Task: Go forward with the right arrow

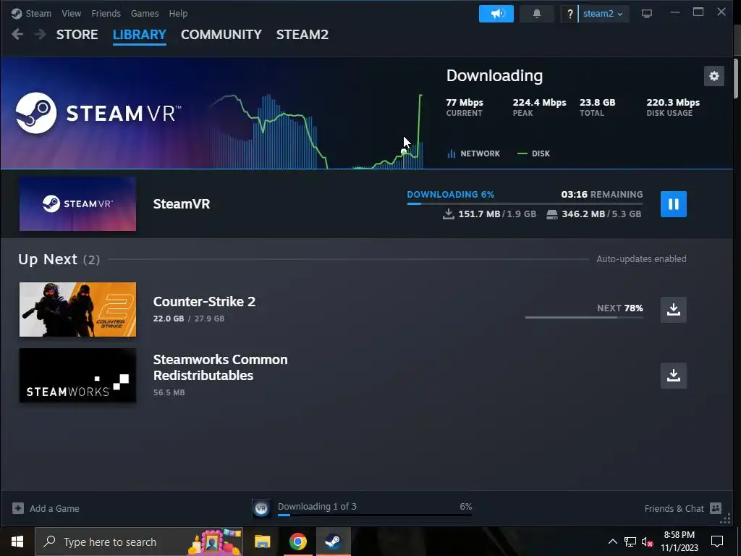Action: click(x=41, y=34)
